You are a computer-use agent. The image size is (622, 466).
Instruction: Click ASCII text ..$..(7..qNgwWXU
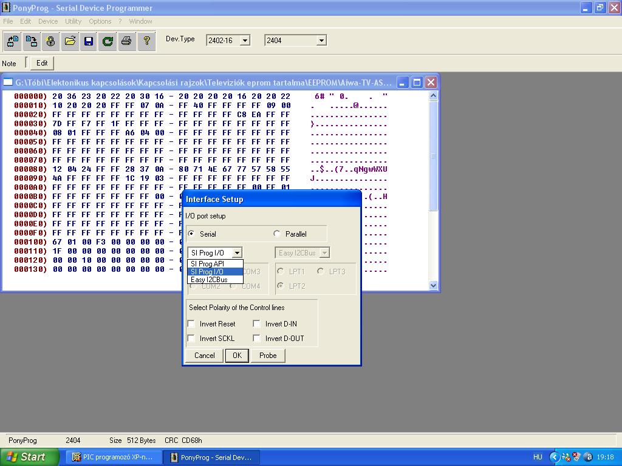tap(349, 169)
